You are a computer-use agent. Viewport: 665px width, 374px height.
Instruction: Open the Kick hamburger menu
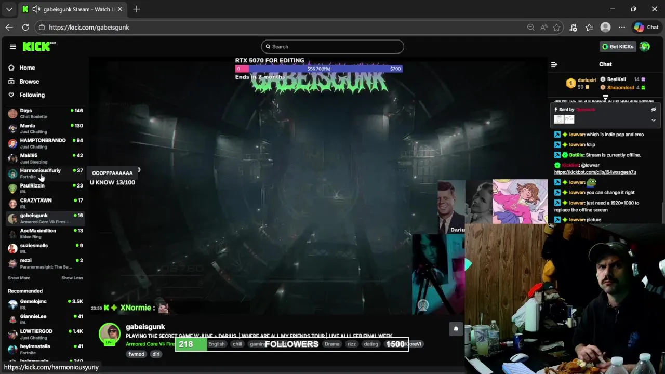click(12, 47)
